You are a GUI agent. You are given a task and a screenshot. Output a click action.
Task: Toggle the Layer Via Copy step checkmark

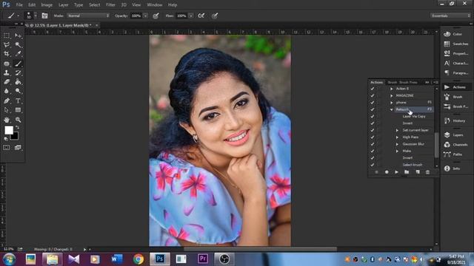tap(373, 117)
